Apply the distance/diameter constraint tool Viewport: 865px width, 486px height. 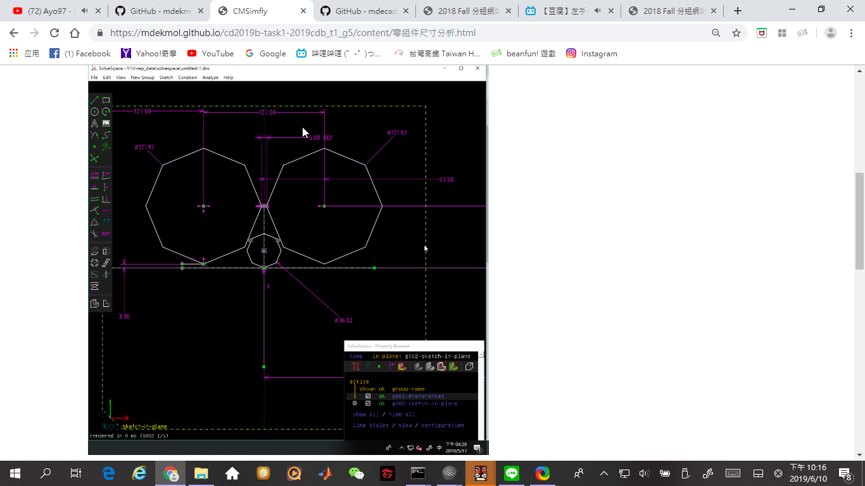pyautogui.click(x=94, y=175)
